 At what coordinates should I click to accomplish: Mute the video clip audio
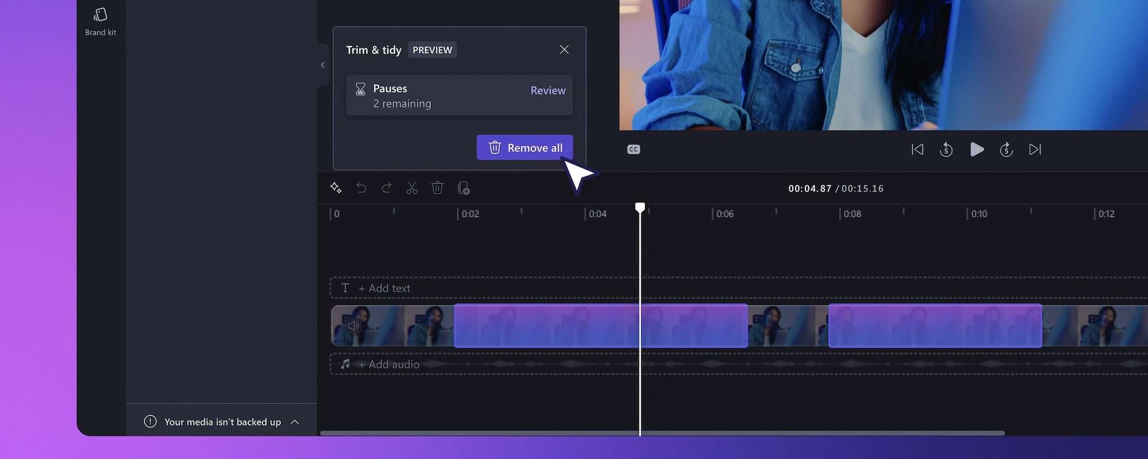pyautogui.click(x=354, y=326)
